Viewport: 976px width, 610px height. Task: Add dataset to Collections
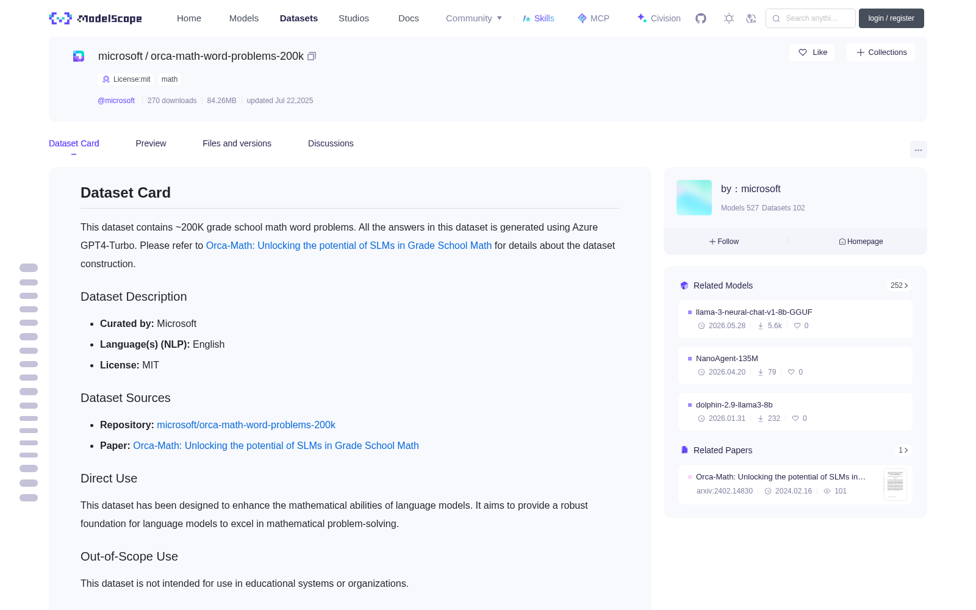[x=881, y=52]
